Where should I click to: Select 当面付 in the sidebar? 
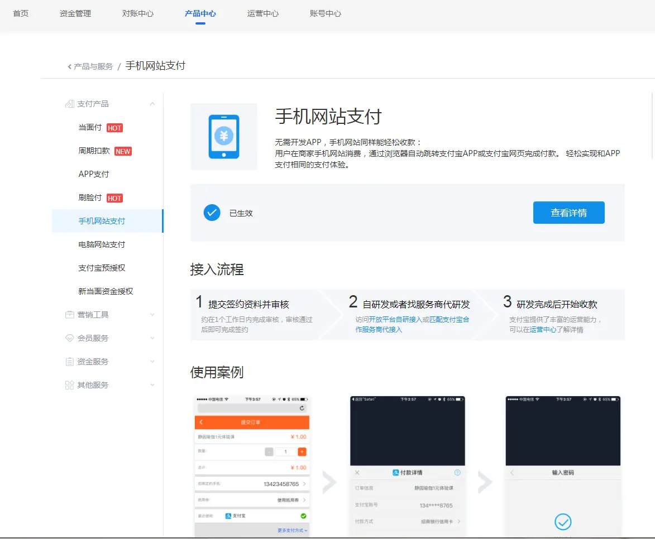90,128
